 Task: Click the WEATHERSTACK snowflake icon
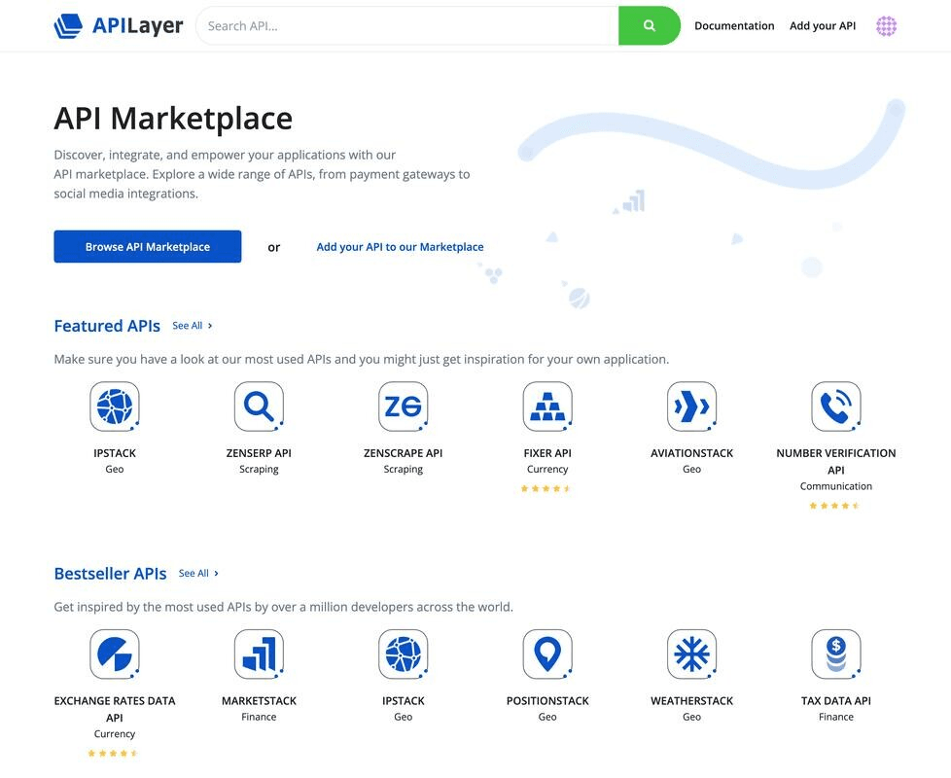click(x=691, y=656)
